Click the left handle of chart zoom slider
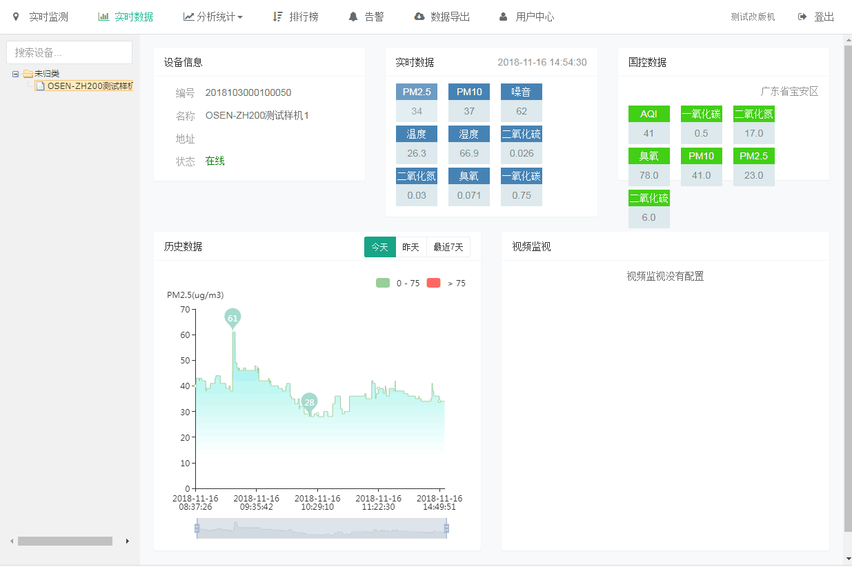The width and height of the screenshot is (852, 567). [197, 528]
